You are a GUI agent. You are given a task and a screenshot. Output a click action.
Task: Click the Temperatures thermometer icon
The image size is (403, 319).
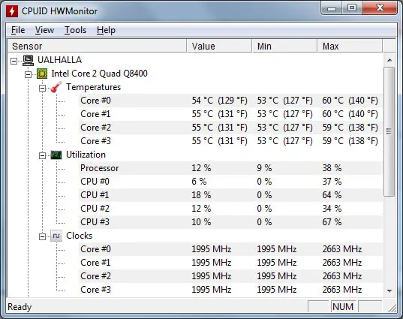point(56,87)
